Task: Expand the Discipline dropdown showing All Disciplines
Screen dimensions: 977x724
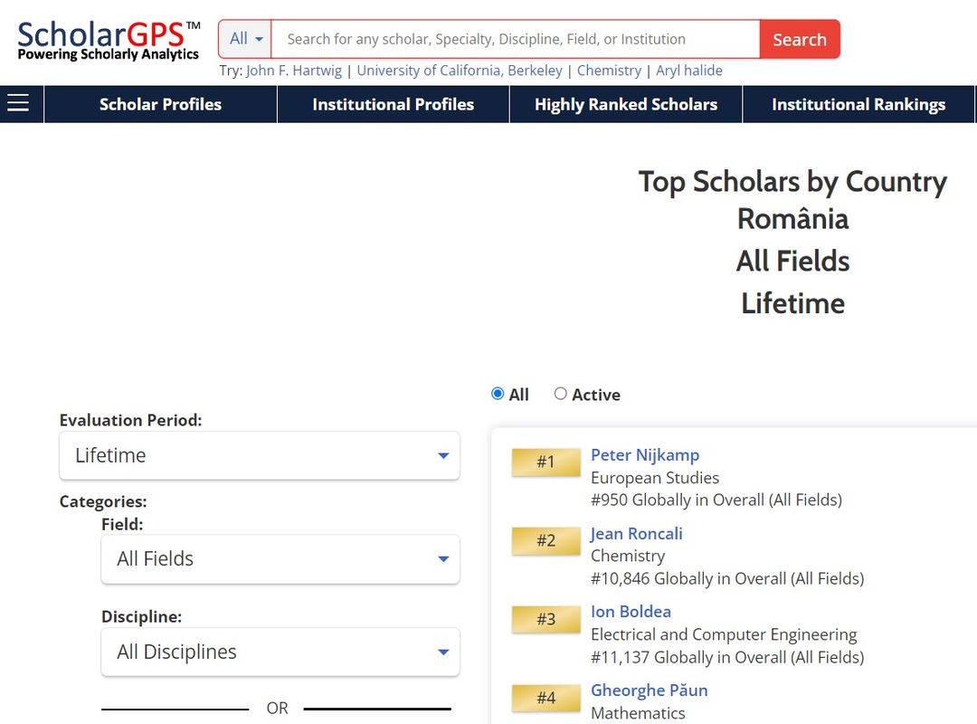Action: 280,652
